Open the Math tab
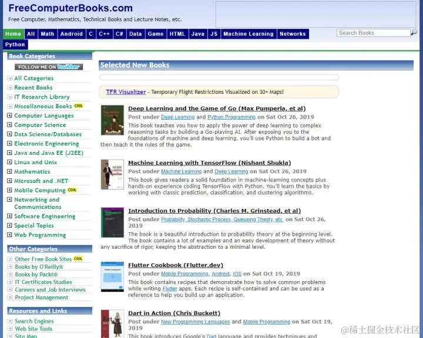The image size is (423, 338). pos(48,34)
